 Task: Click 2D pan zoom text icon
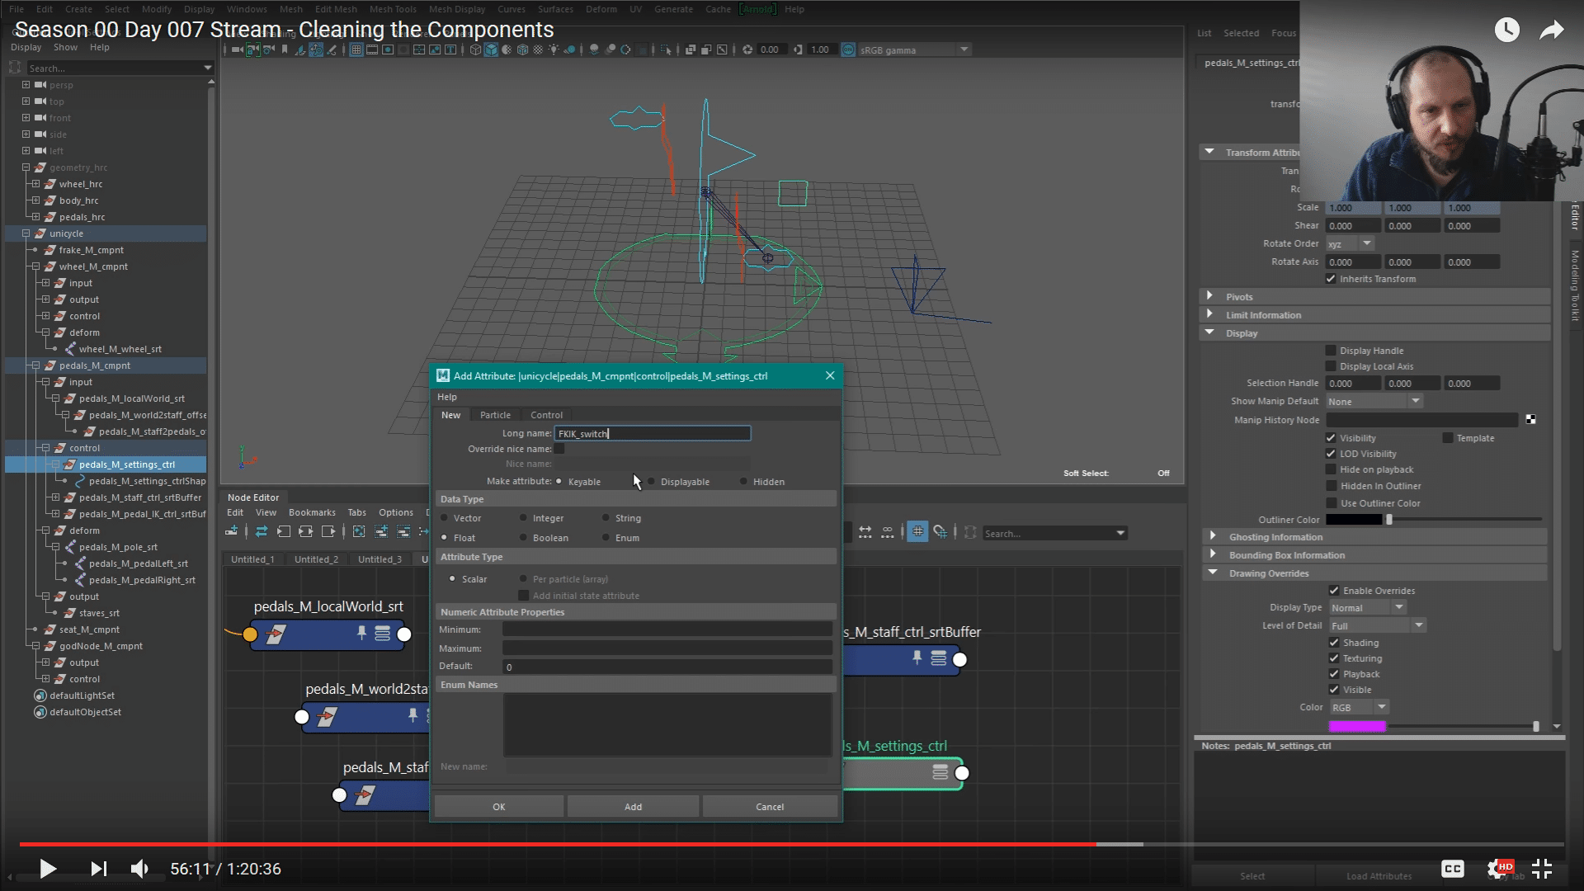450,49
